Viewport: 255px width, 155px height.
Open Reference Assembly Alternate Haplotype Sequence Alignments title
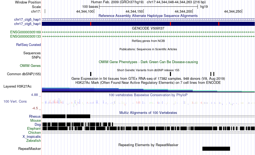click(x=148, y=16)
